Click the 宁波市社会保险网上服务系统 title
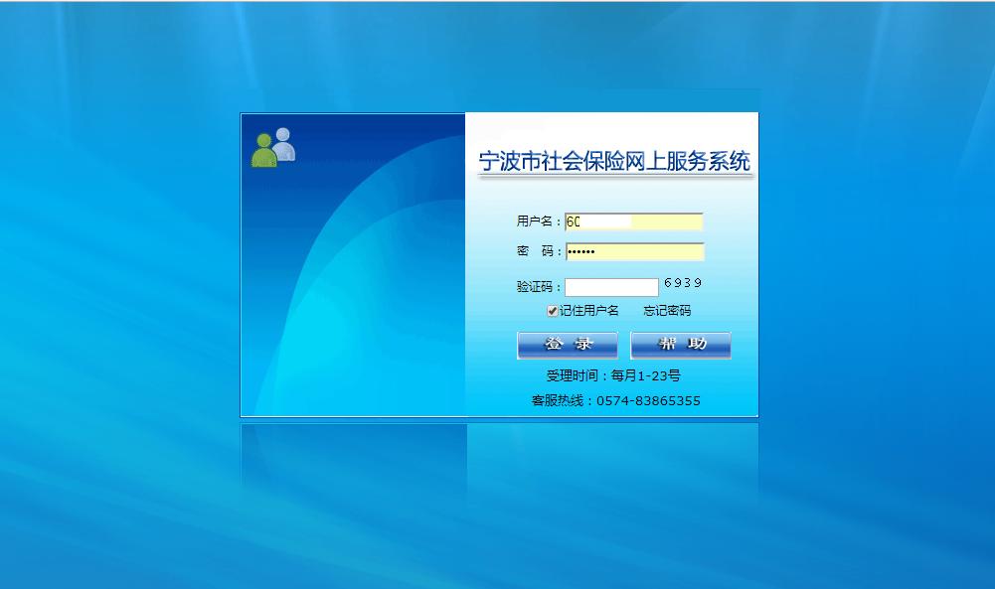This screenshot has width=995, height=589. [614, 161]
